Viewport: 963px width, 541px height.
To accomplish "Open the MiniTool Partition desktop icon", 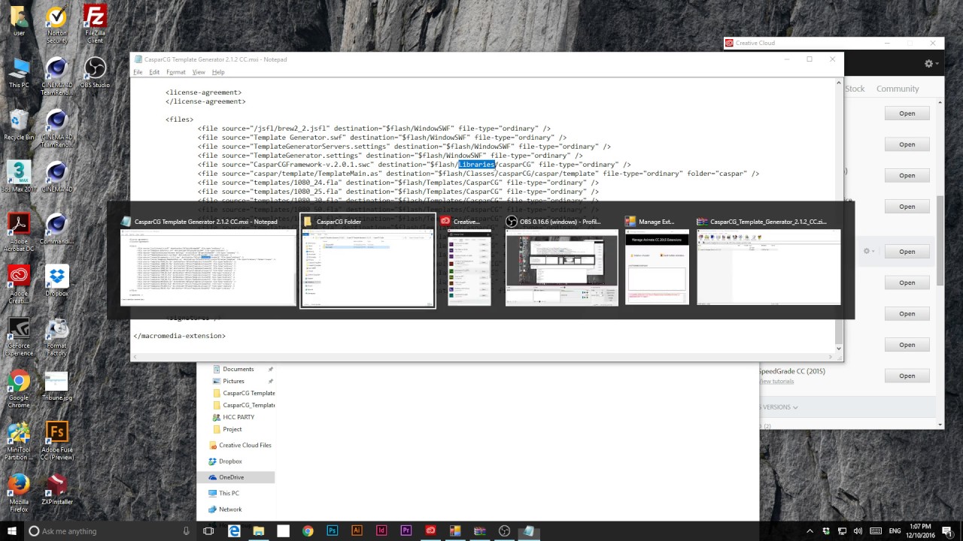I will click(x=19, y=441).
